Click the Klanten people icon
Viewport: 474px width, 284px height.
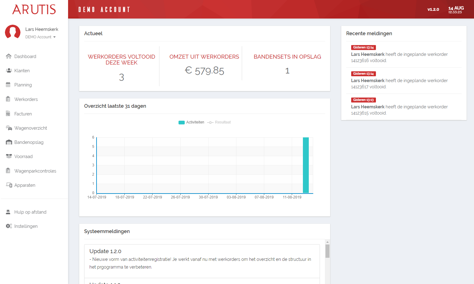coord(9,70)
